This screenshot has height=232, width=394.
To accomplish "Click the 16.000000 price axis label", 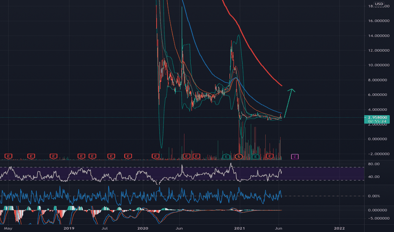I will (x=379, y=21).
